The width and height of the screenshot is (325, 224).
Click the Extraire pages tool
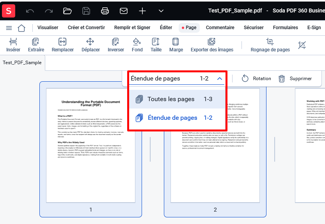point(36,45)
